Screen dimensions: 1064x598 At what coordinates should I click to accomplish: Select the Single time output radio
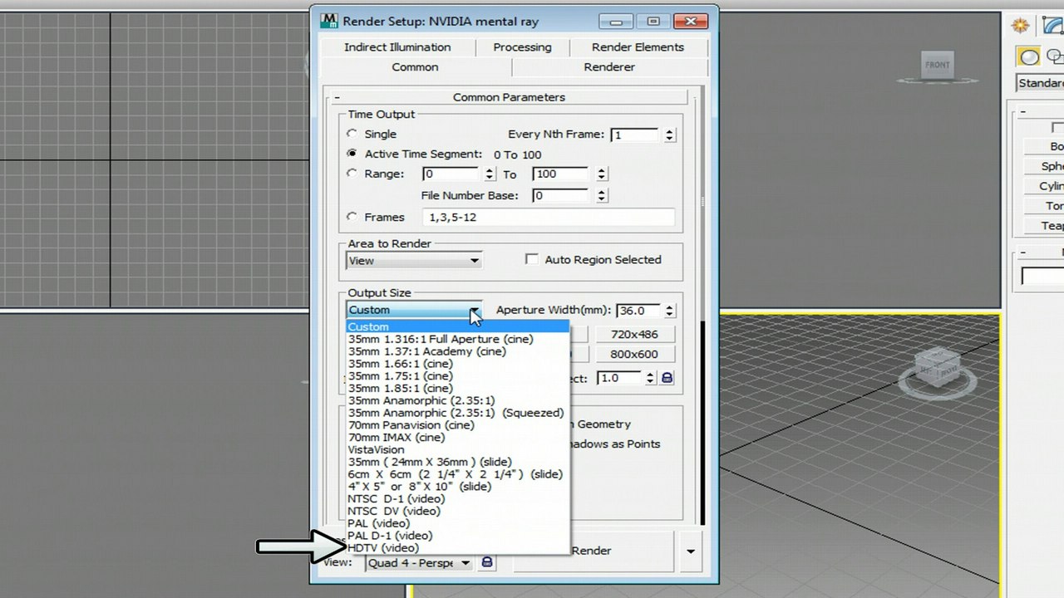352,134
